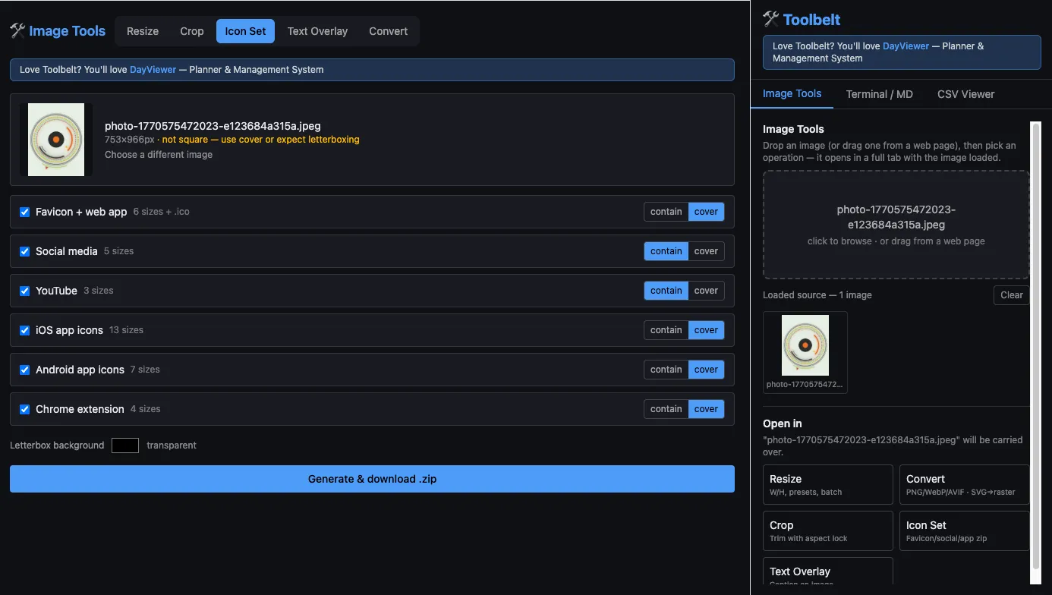Screen dimensions: 1052x595
Task: Uncheck the Favicon + web app checkbox
Action: click(25, 212)
